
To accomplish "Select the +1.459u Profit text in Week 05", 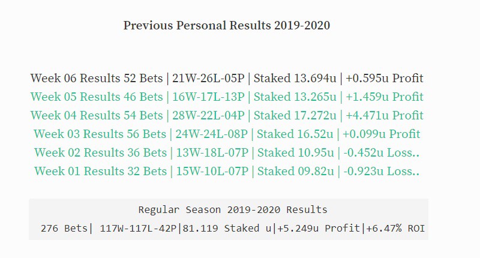I will tap(385, 97).
